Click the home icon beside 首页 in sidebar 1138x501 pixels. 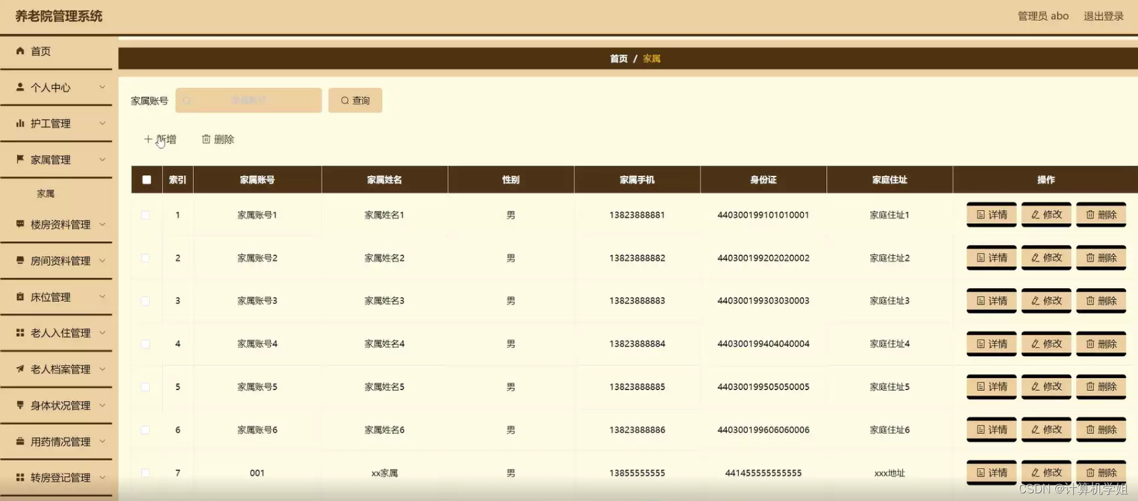pos(20,50)
